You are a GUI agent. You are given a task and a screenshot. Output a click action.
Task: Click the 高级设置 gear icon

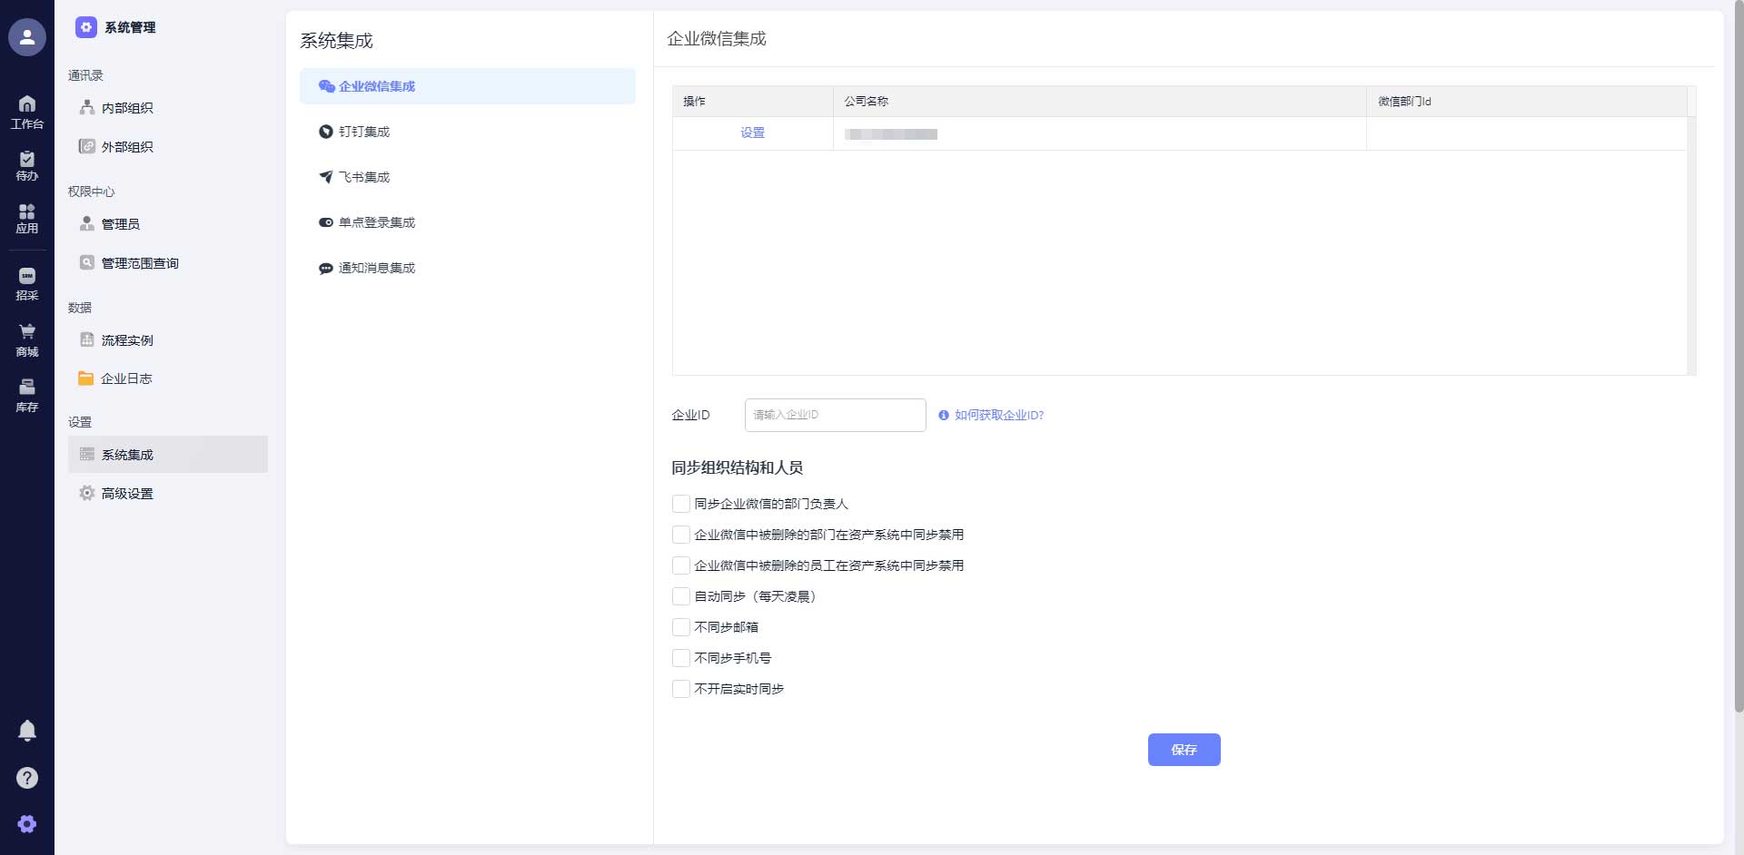tap(87, 493)
